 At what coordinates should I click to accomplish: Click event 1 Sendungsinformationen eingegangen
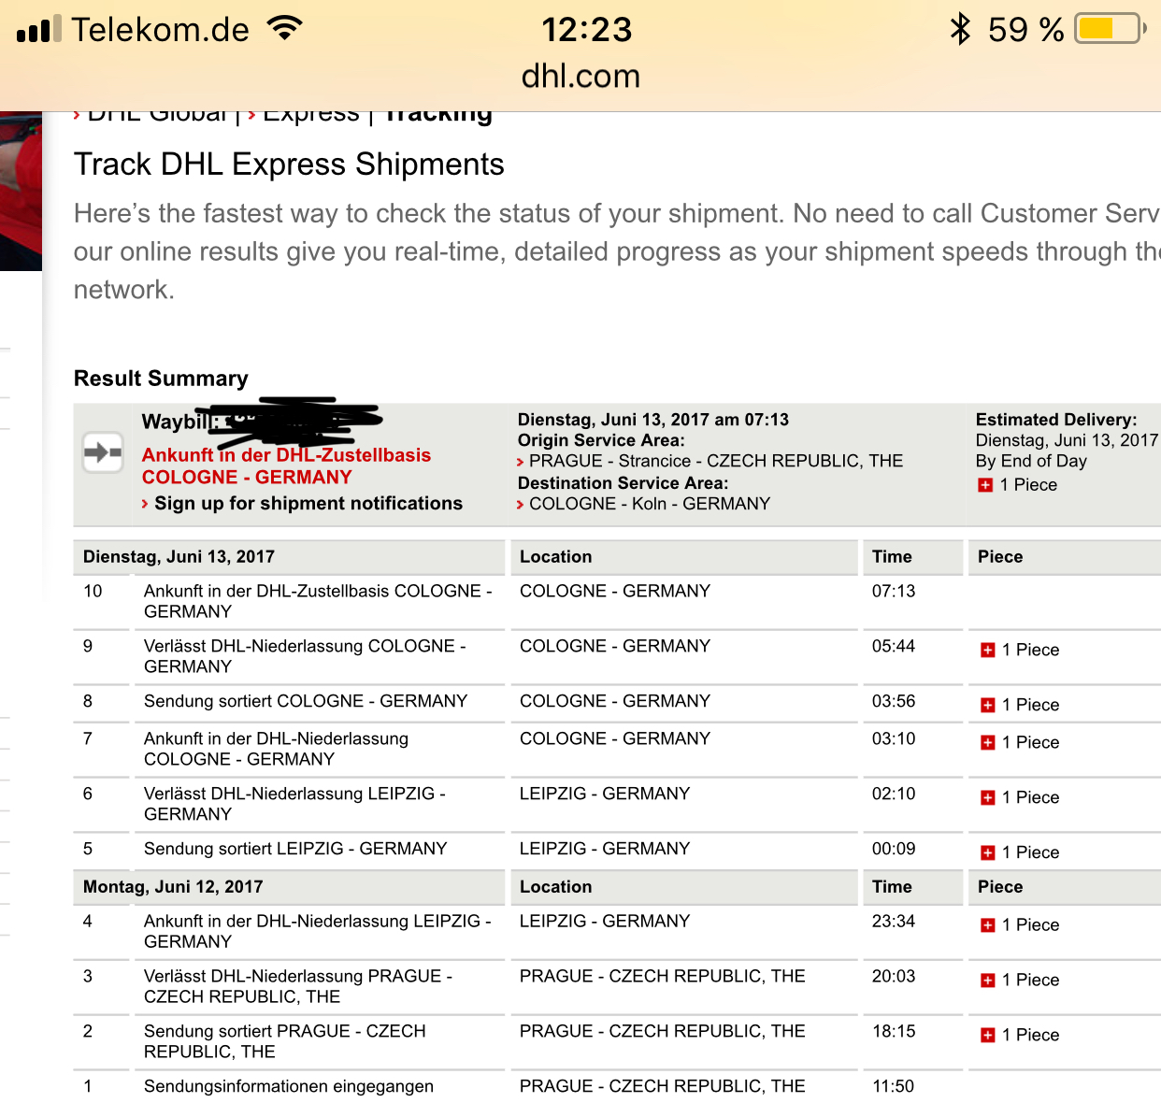(289, 1086)
